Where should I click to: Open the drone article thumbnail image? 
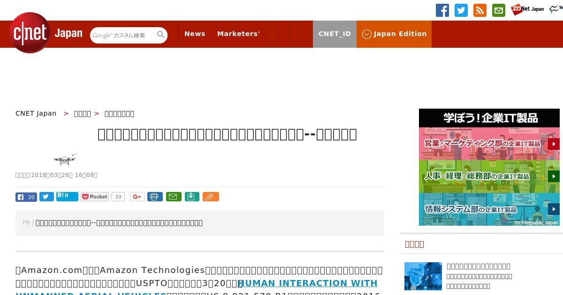tap(65, 159)
